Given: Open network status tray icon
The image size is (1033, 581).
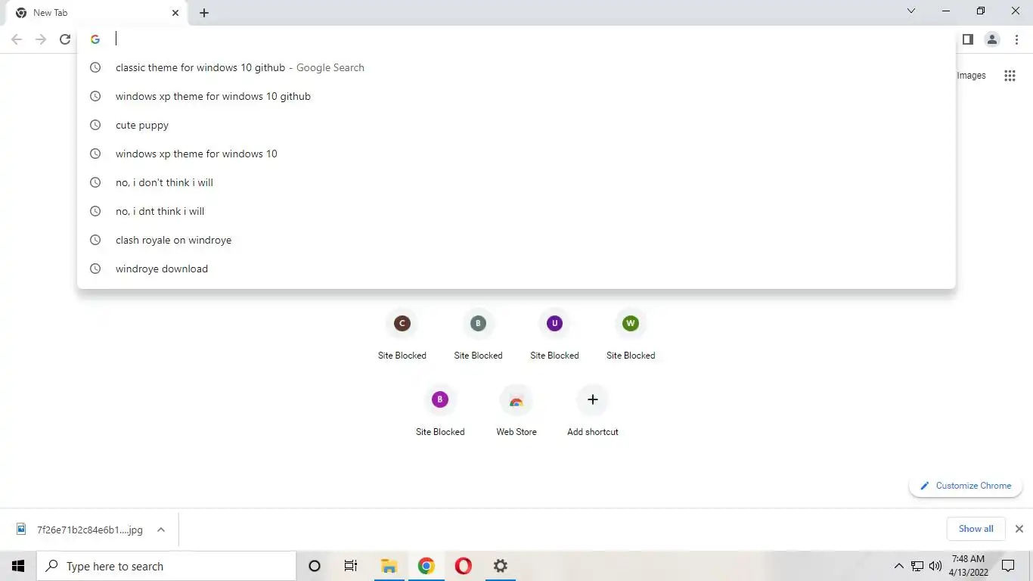Looking at the screenshot, I should pyautogui.click(x=917, y=566).
